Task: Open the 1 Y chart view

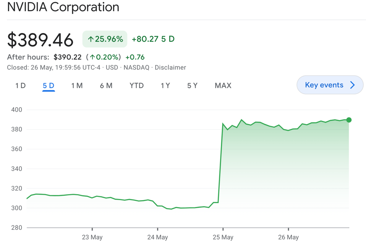Action: pos(165,86)
